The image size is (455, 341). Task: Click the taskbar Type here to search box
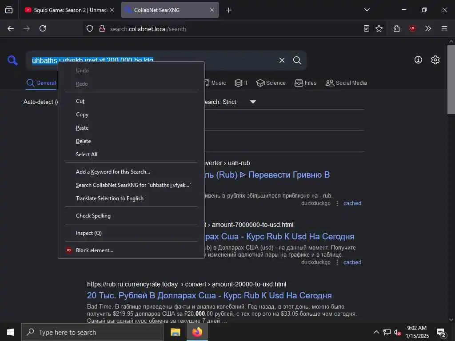point(92,332)
